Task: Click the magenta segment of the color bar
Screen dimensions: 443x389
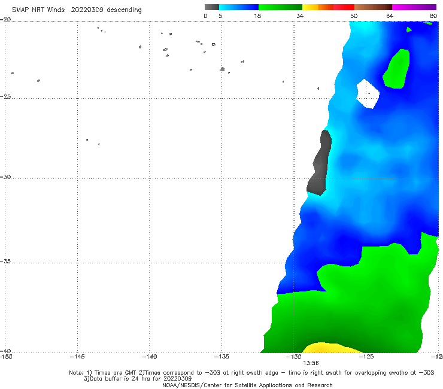Action: coord(414,7)
